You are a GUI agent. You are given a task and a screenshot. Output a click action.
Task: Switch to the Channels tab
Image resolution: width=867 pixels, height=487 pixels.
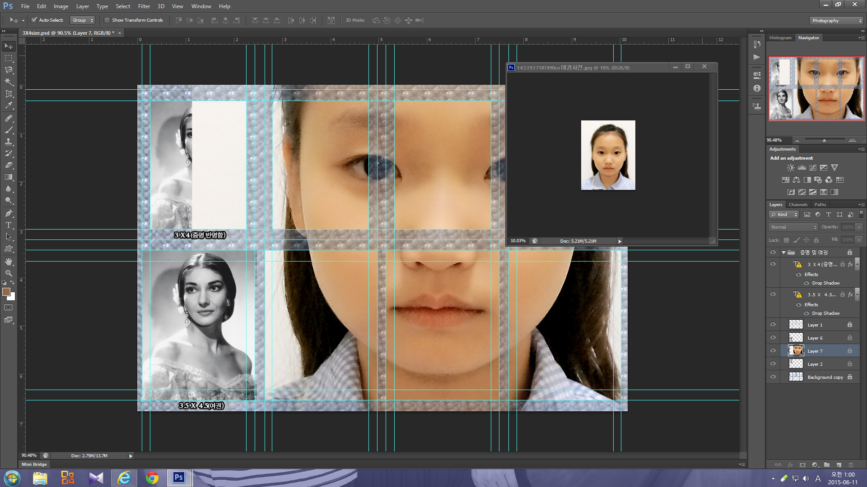pyautogui.click(x=798, y=205)
